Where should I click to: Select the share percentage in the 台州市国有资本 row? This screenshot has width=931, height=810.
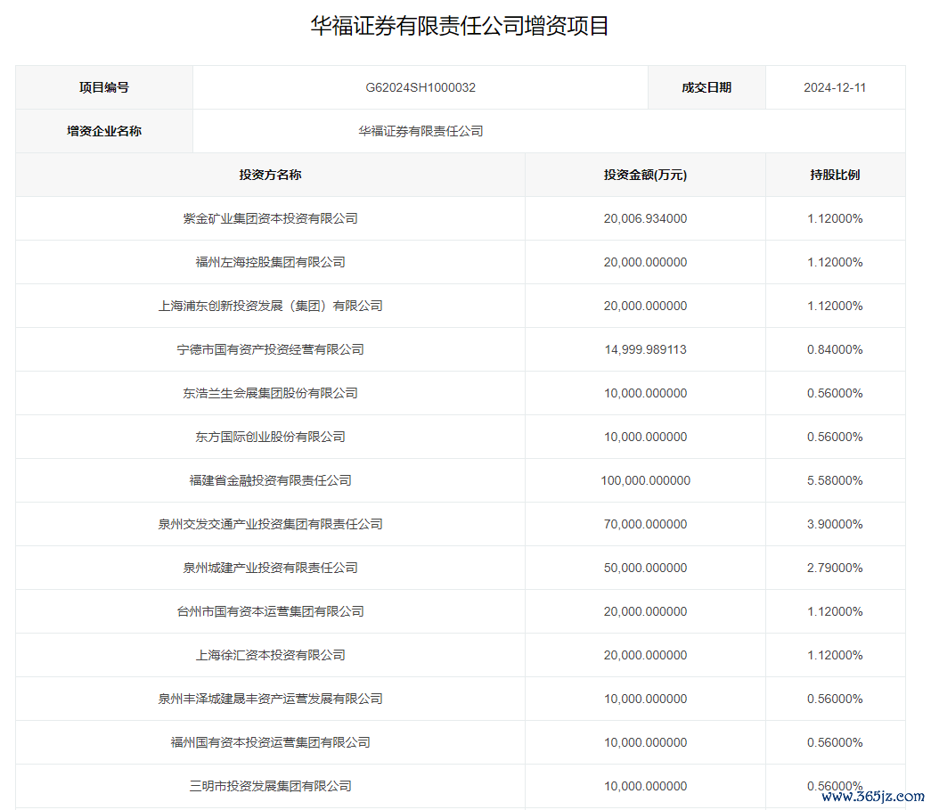835,611
